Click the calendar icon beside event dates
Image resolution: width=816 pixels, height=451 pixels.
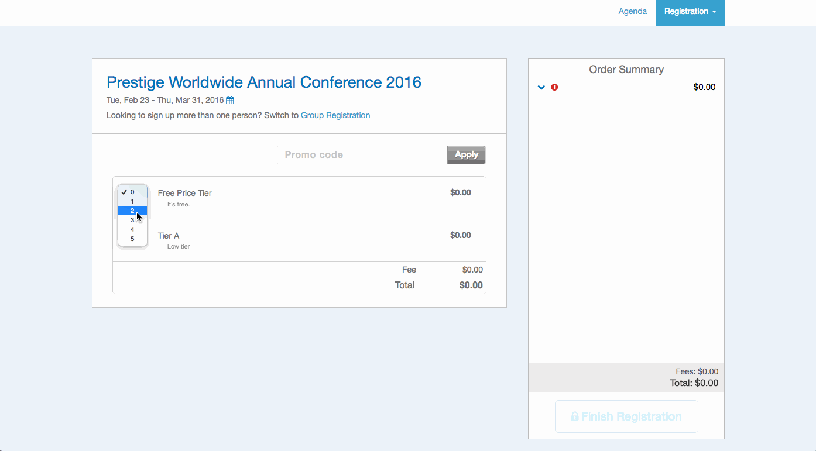tap(230, 100)
